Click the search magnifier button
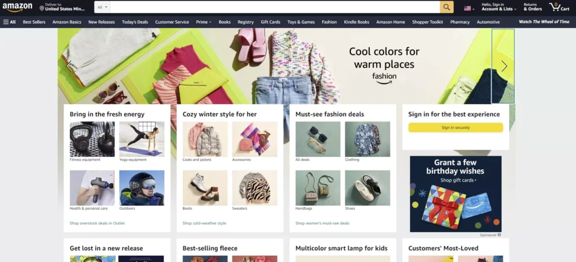 [x=447, y=7]
